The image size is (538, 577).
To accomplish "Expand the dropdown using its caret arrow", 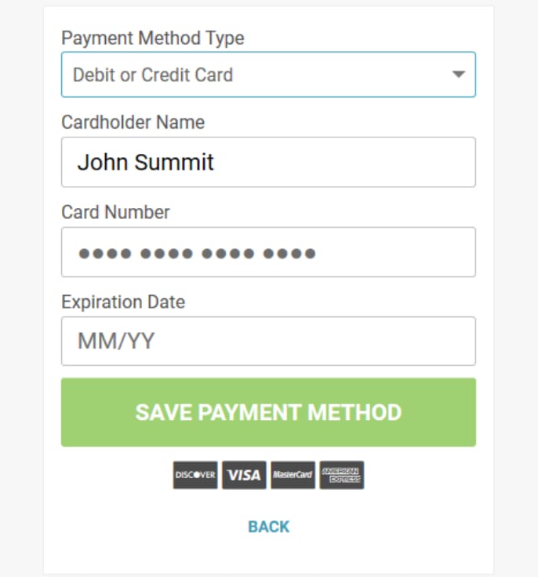I will point(458,75).
